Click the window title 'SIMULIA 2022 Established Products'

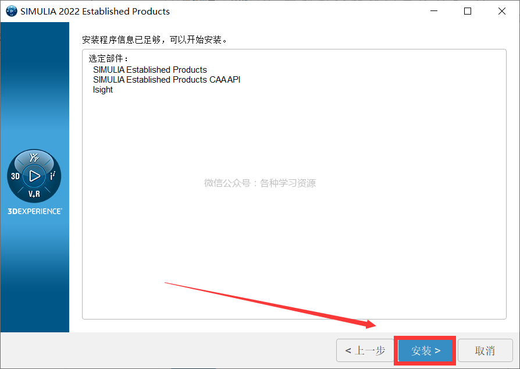pos(95,11)
